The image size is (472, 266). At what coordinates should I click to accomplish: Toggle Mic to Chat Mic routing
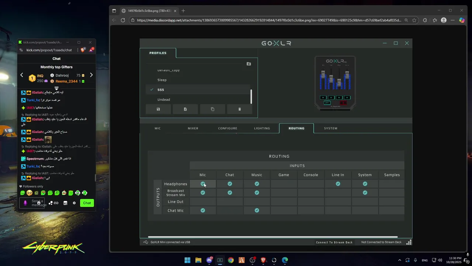203,210
